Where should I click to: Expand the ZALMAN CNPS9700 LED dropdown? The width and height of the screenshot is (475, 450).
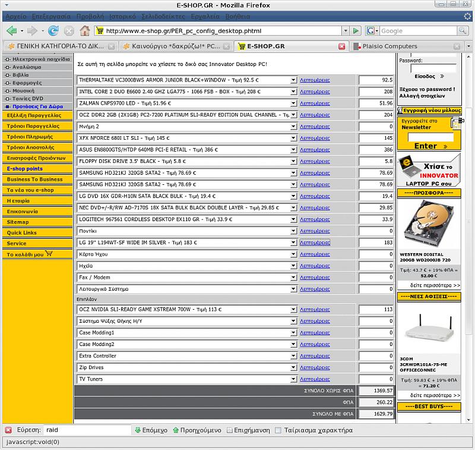[x=293, y=103]
